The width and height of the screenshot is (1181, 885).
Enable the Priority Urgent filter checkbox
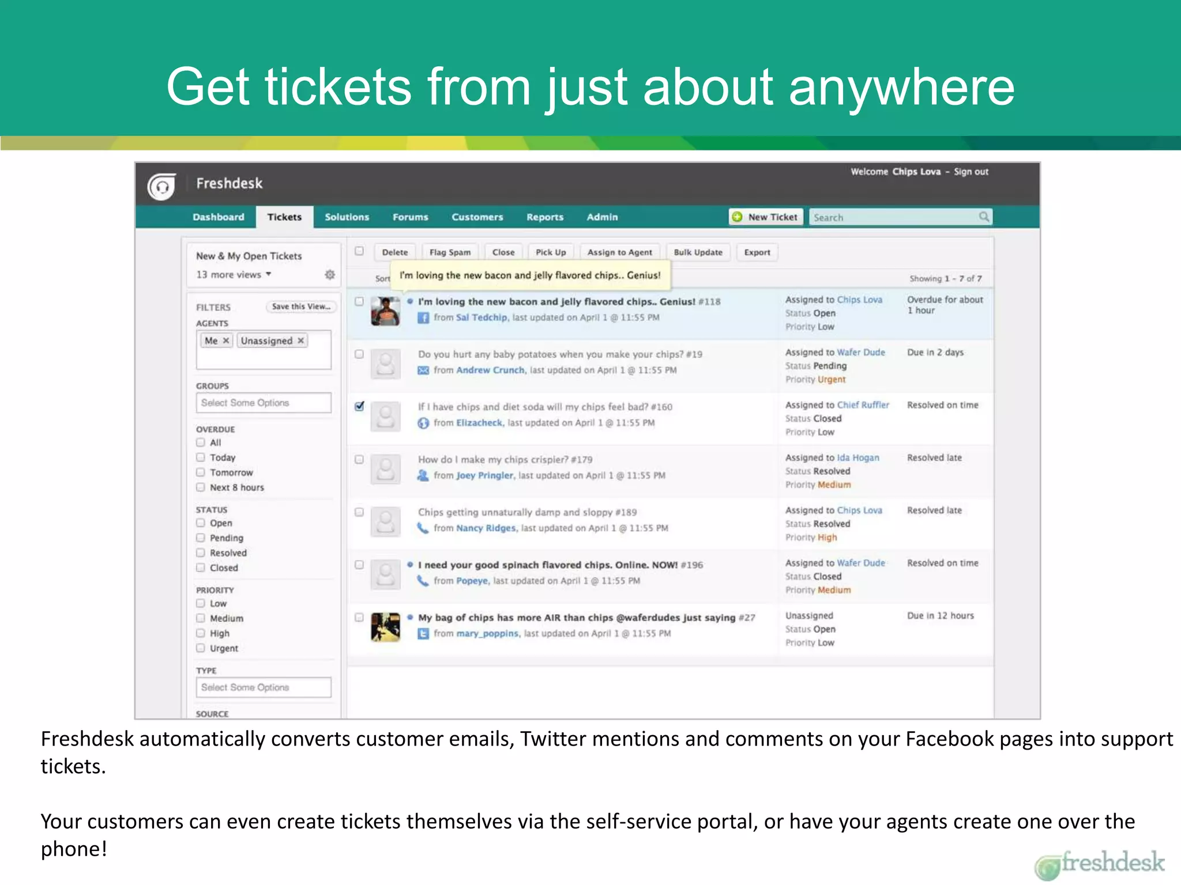[201, 648]
